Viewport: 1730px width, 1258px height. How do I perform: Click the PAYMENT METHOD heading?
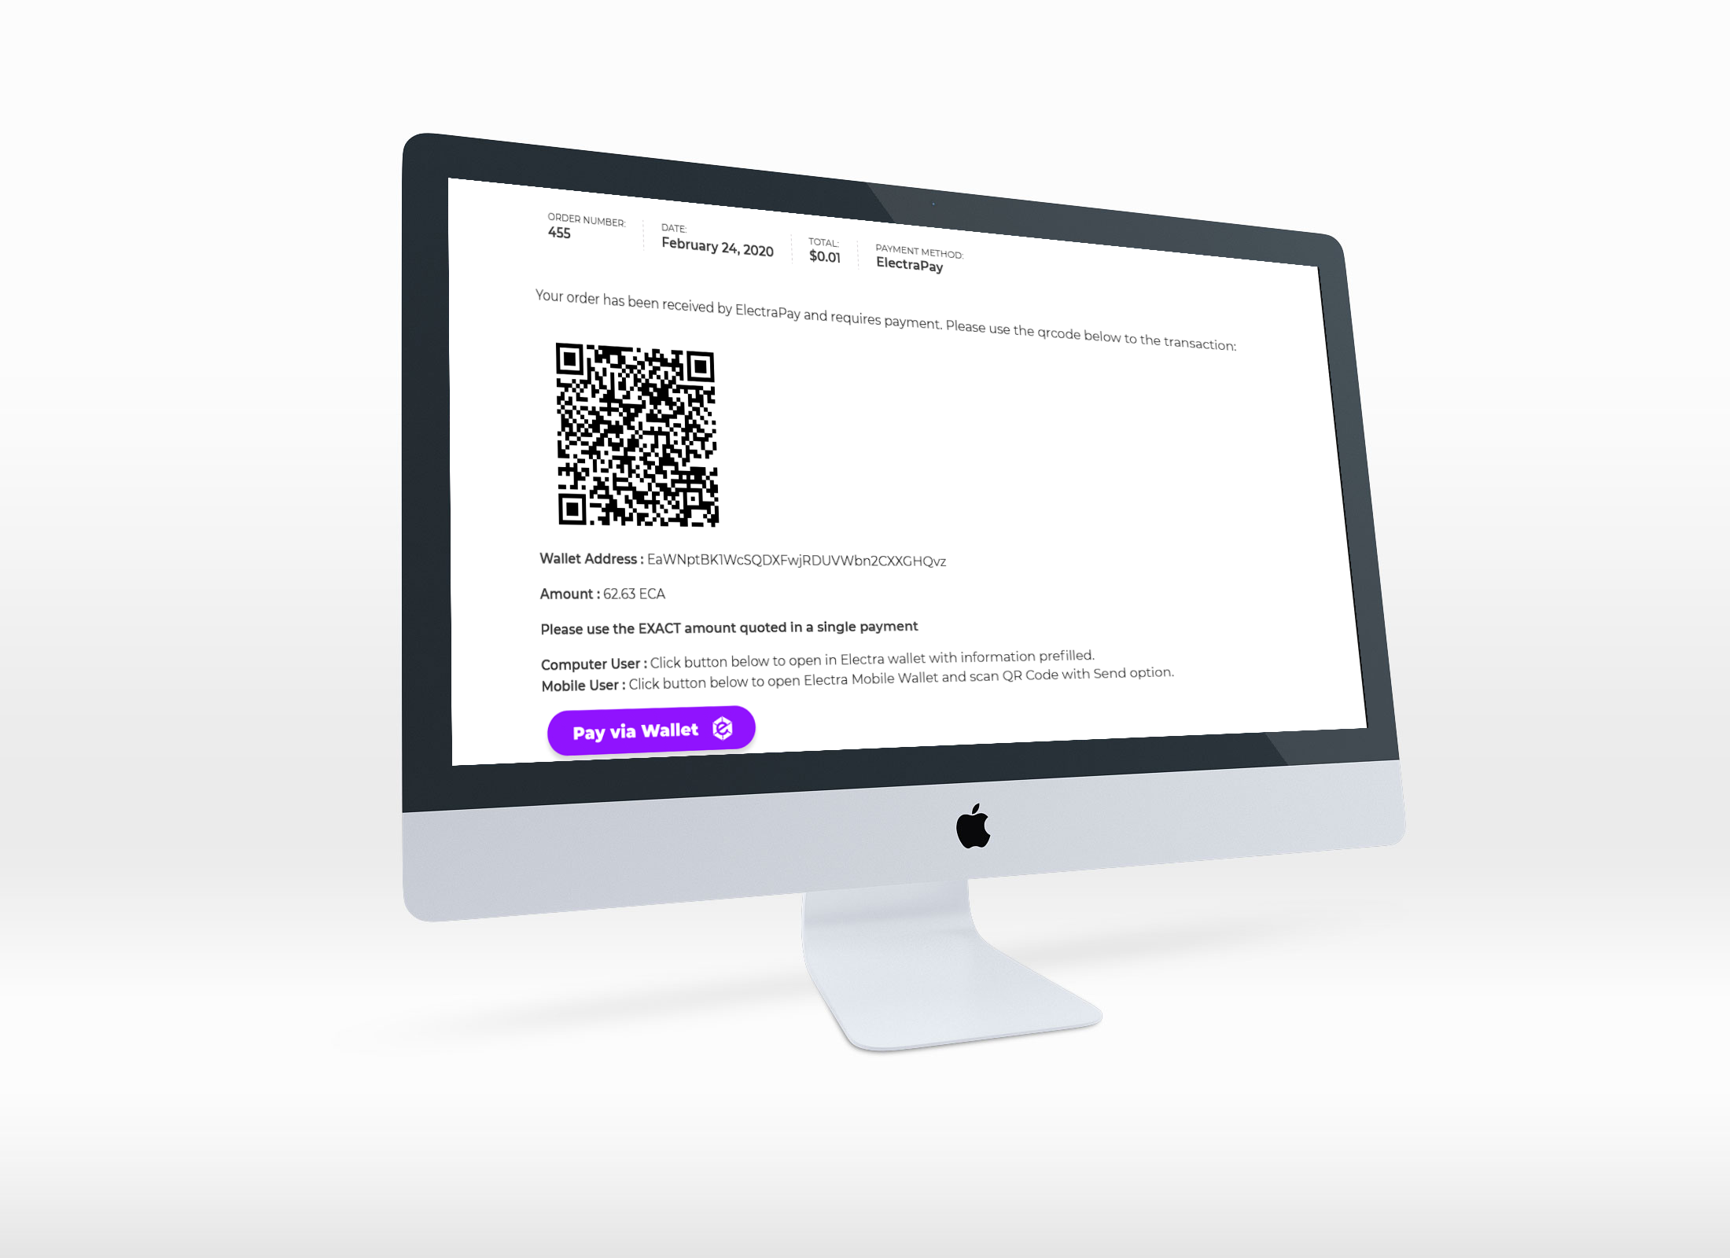[919, 252]
